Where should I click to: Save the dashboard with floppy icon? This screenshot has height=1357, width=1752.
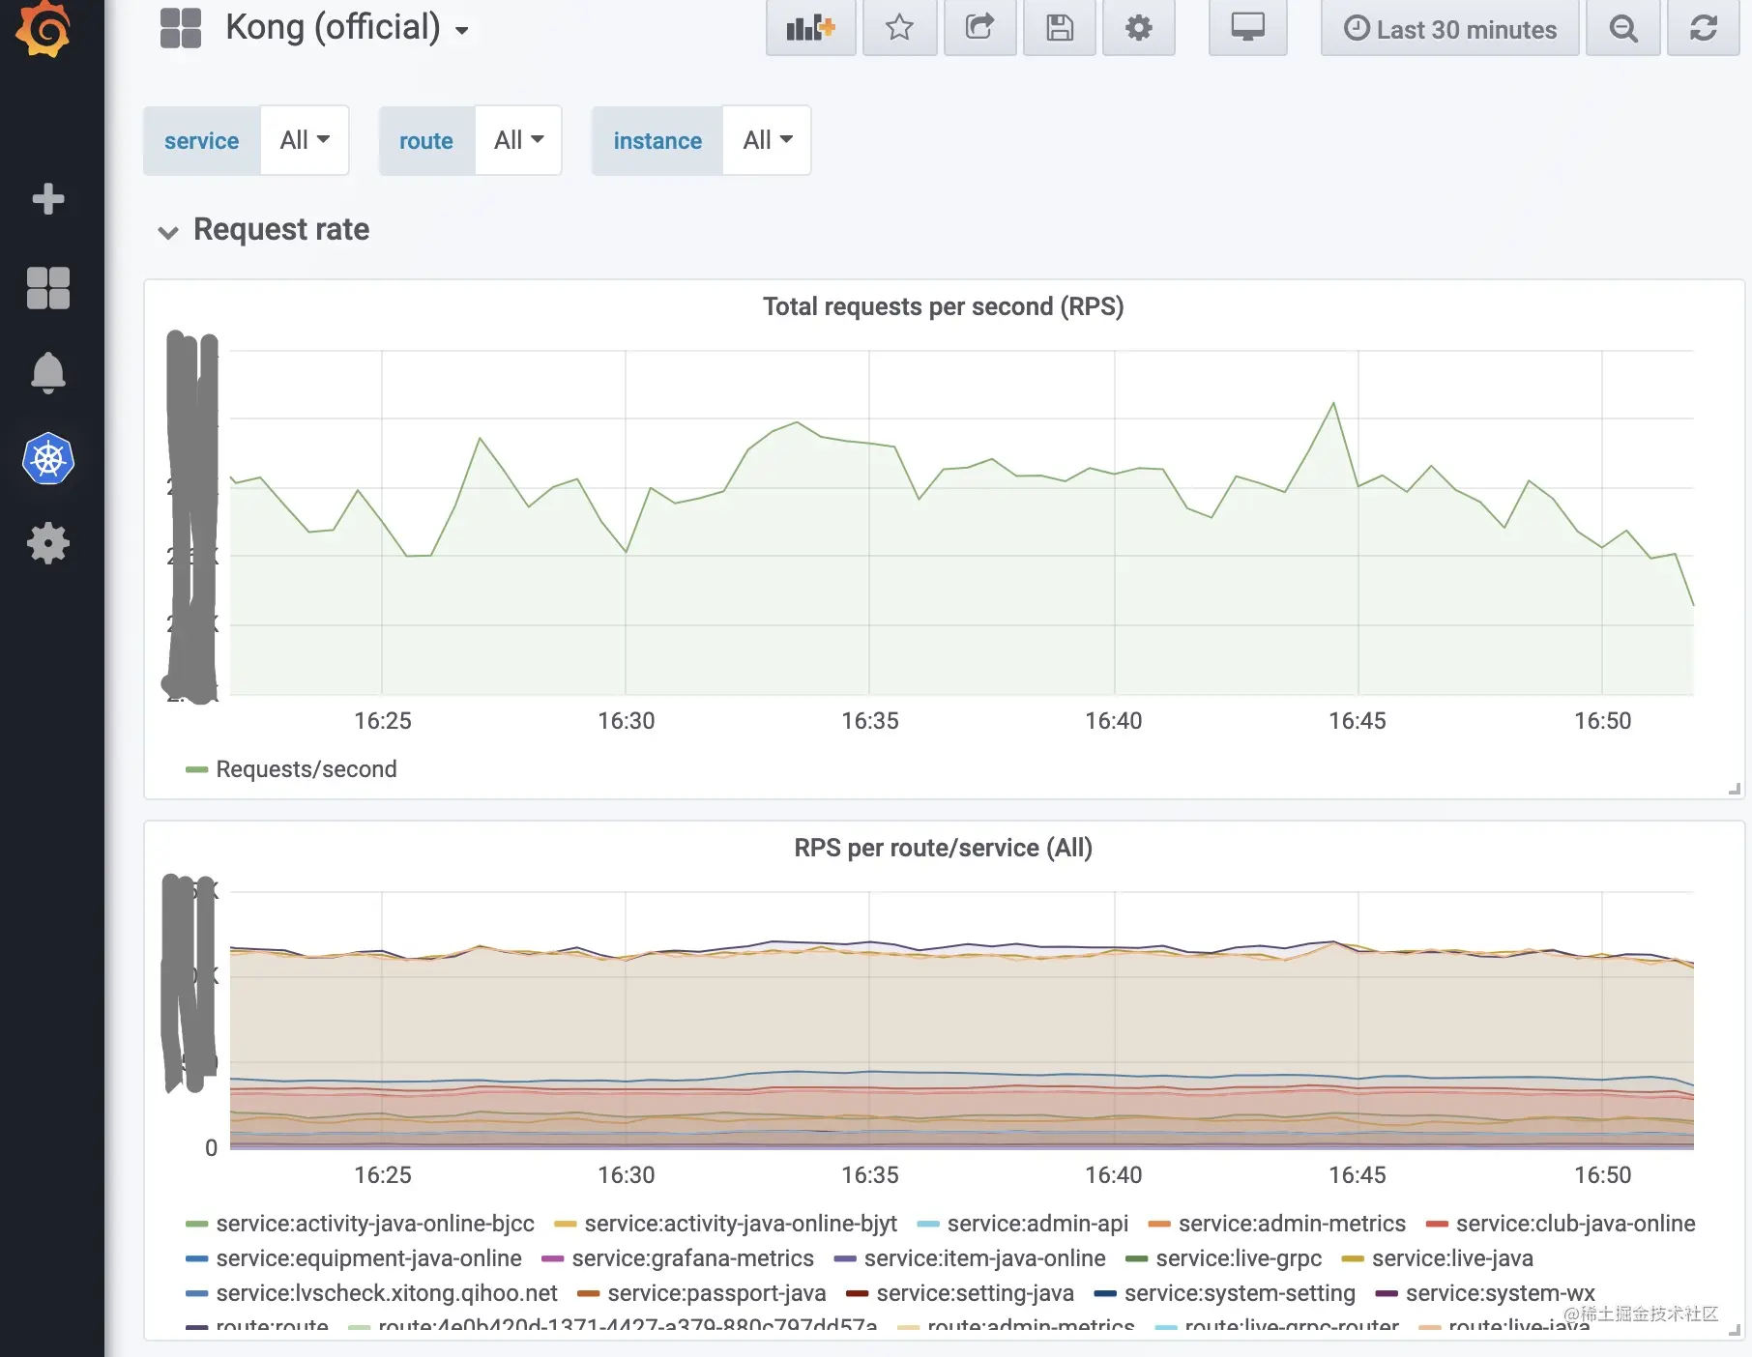pos(1060,28)
